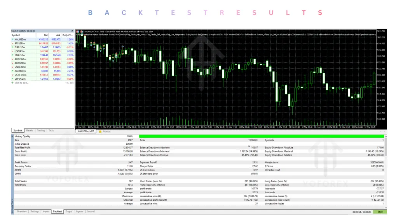Screen dimensions: 398x224
Task: Switch to the Overview tab in Strategy Tester
Action: [x=22, y=212]
